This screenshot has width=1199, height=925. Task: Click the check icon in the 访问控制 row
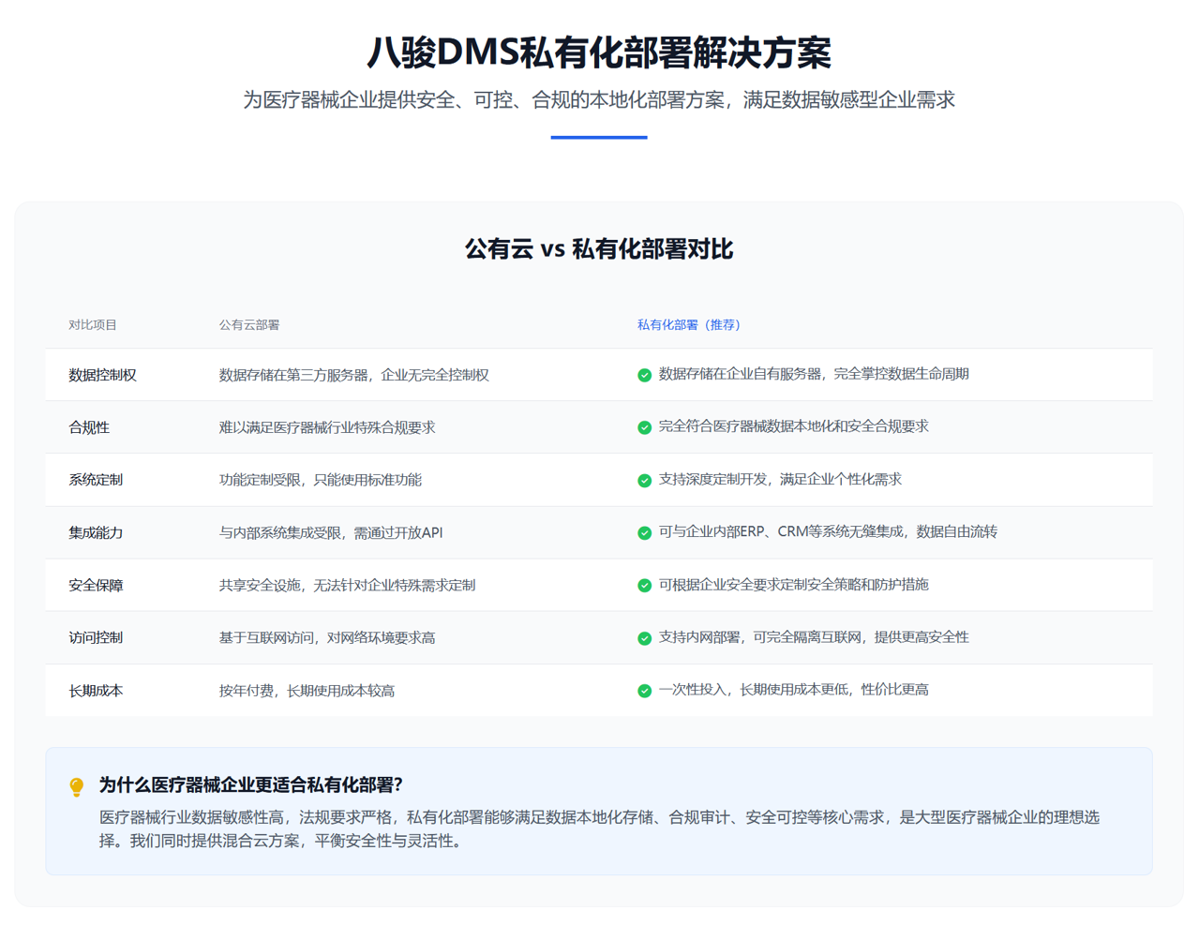[x=644, y=637]
